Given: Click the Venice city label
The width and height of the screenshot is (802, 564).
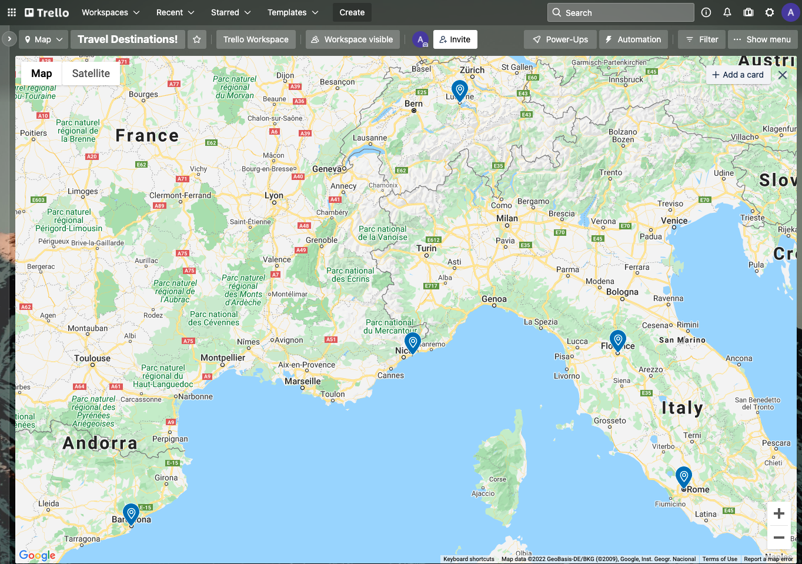Looking at the screenshot, I should click(x=674, y=221).
